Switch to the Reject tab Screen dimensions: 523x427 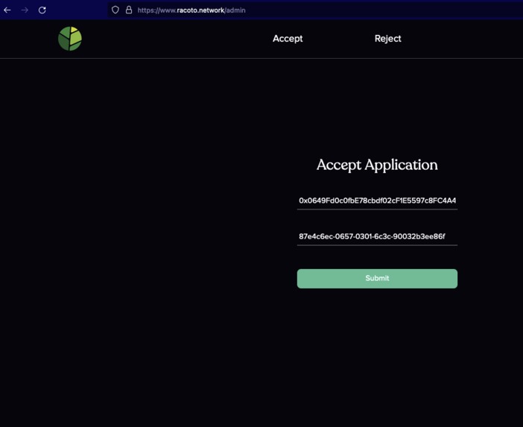387,39
